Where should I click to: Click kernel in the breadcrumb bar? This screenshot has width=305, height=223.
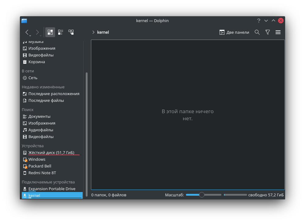[x=103, y=32]
